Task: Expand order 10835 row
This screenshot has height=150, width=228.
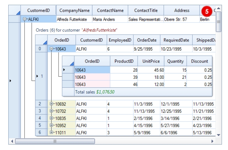Action: click(x=52, y=118)
